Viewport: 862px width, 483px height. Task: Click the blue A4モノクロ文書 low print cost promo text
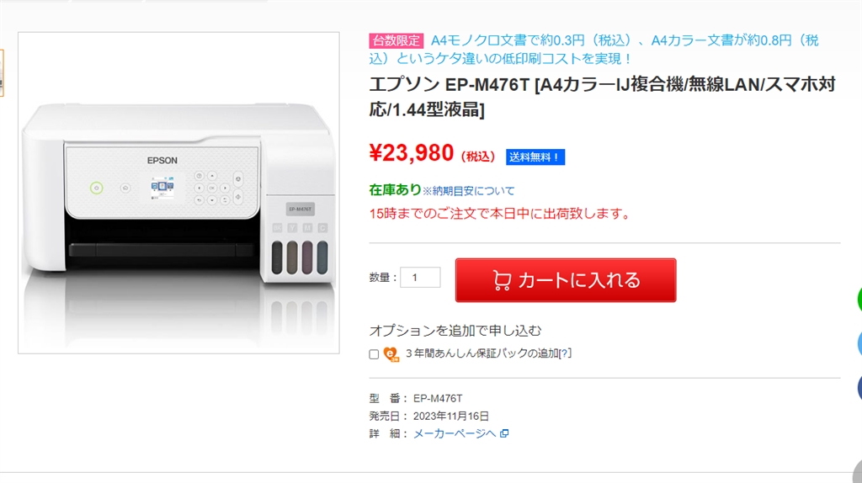point(593,50)
